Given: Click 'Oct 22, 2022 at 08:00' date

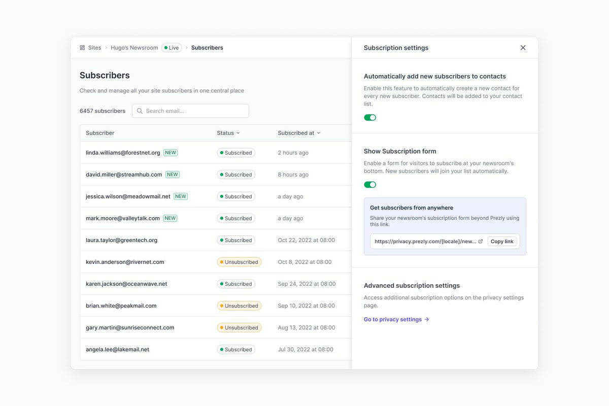Looking at the screenshot, I should point(306,240).
